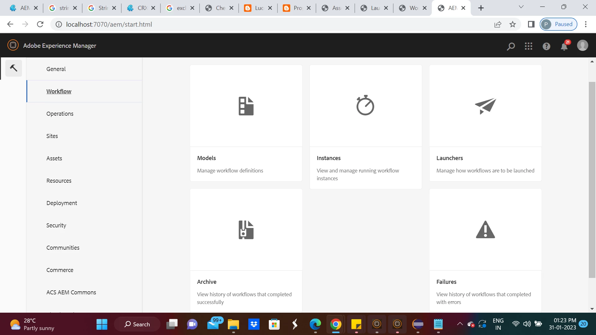Click the Tools hammer icon
596x335 pixels.
(x=14, y=68)
